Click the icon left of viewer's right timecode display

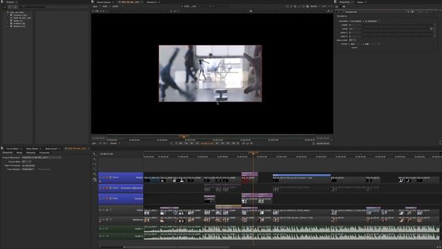tap(313, 143)
